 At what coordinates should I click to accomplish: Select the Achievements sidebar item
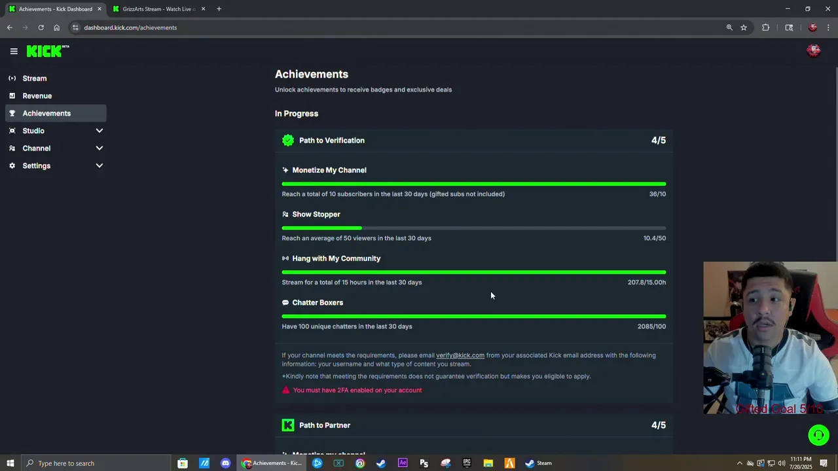56,113
